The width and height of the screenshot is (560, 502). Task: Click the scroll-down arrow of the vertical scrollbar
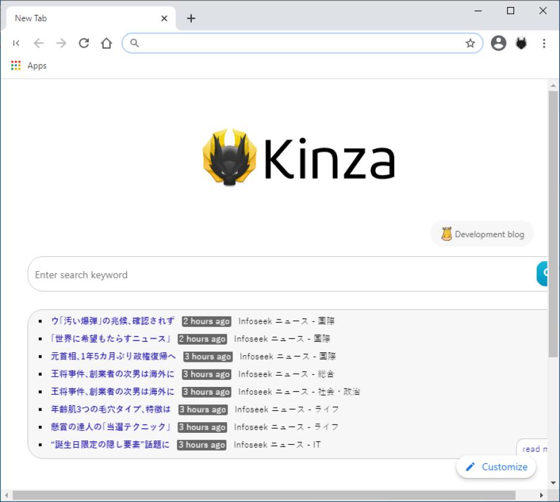click(553, 483)
